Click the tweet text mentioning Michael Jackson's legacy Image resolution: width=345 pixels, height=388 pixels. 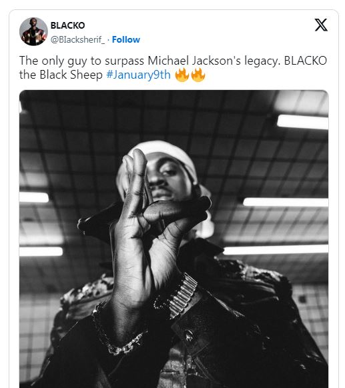173,67
